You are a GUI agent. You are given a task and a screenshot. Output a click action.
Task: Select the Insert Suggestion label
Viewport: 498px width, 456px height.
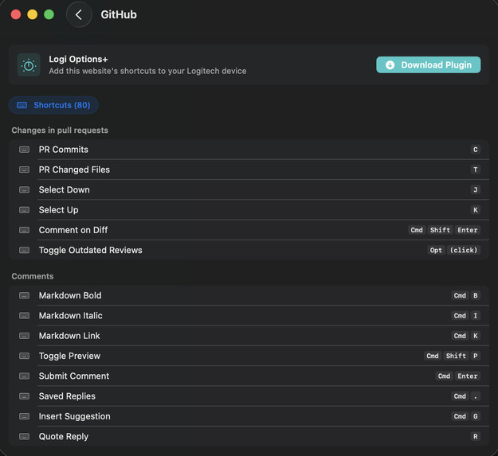click(75, 416)
